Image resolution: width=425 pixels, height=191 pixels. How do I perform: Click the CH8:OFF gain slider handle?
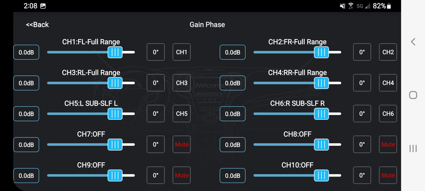[x=321, y=145]
